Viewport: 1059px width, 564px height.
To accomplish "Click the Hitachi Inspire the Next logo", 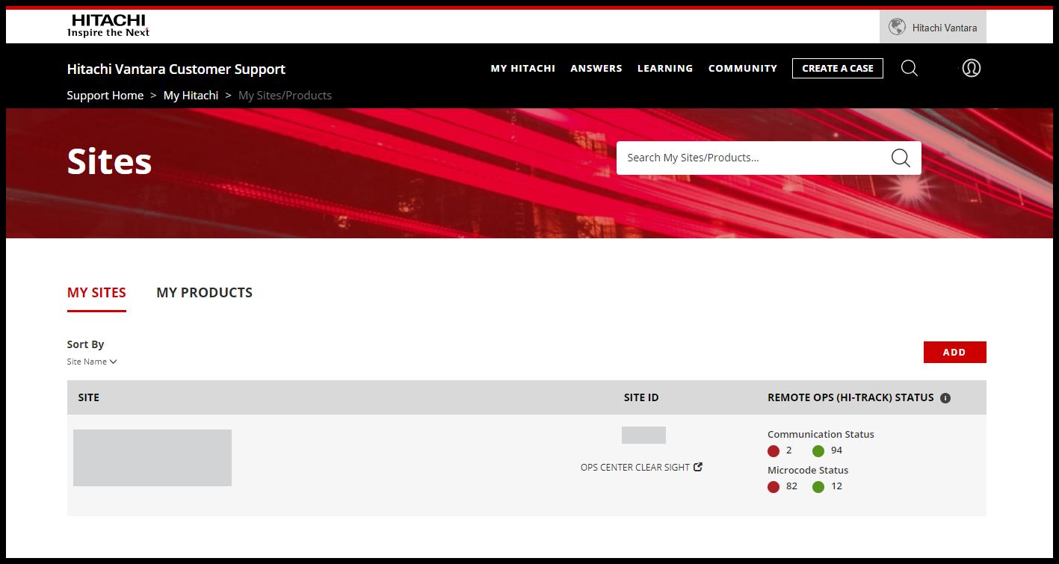I will tap(108, 25).
